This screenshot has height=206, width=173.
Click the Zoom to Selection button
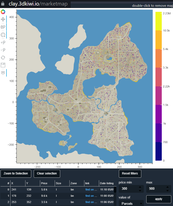tap(16, 173)
